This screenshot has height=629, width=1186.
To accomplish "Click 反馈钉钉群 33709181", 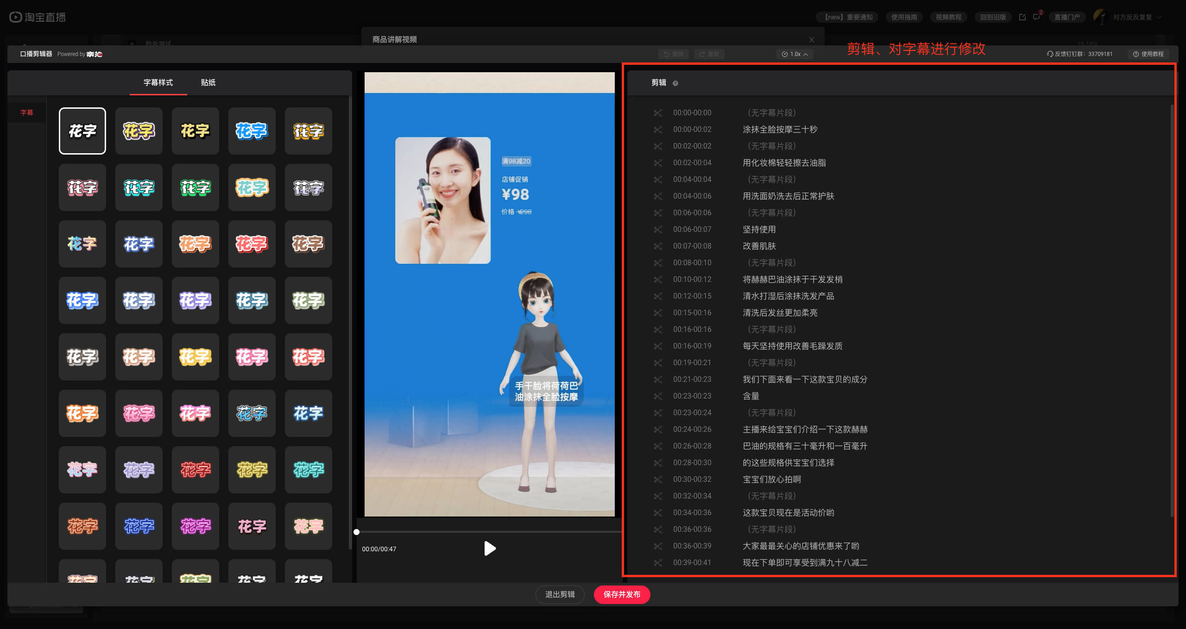I will point(1079,54).
